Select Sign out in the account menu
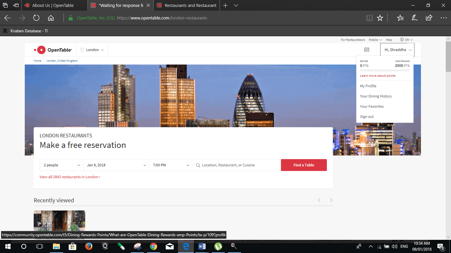The image size is (451, 253). [367, 117]
